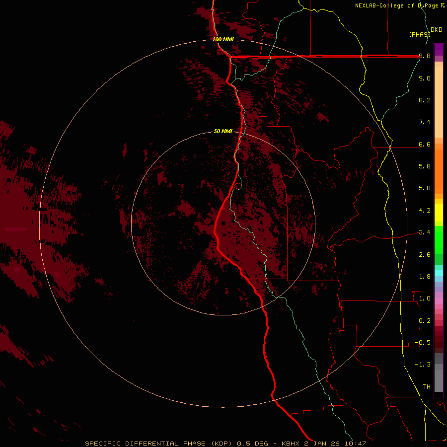Click the 9.8 value on the color scale
This screenshot has height=447, width=447.
point(425,56)
